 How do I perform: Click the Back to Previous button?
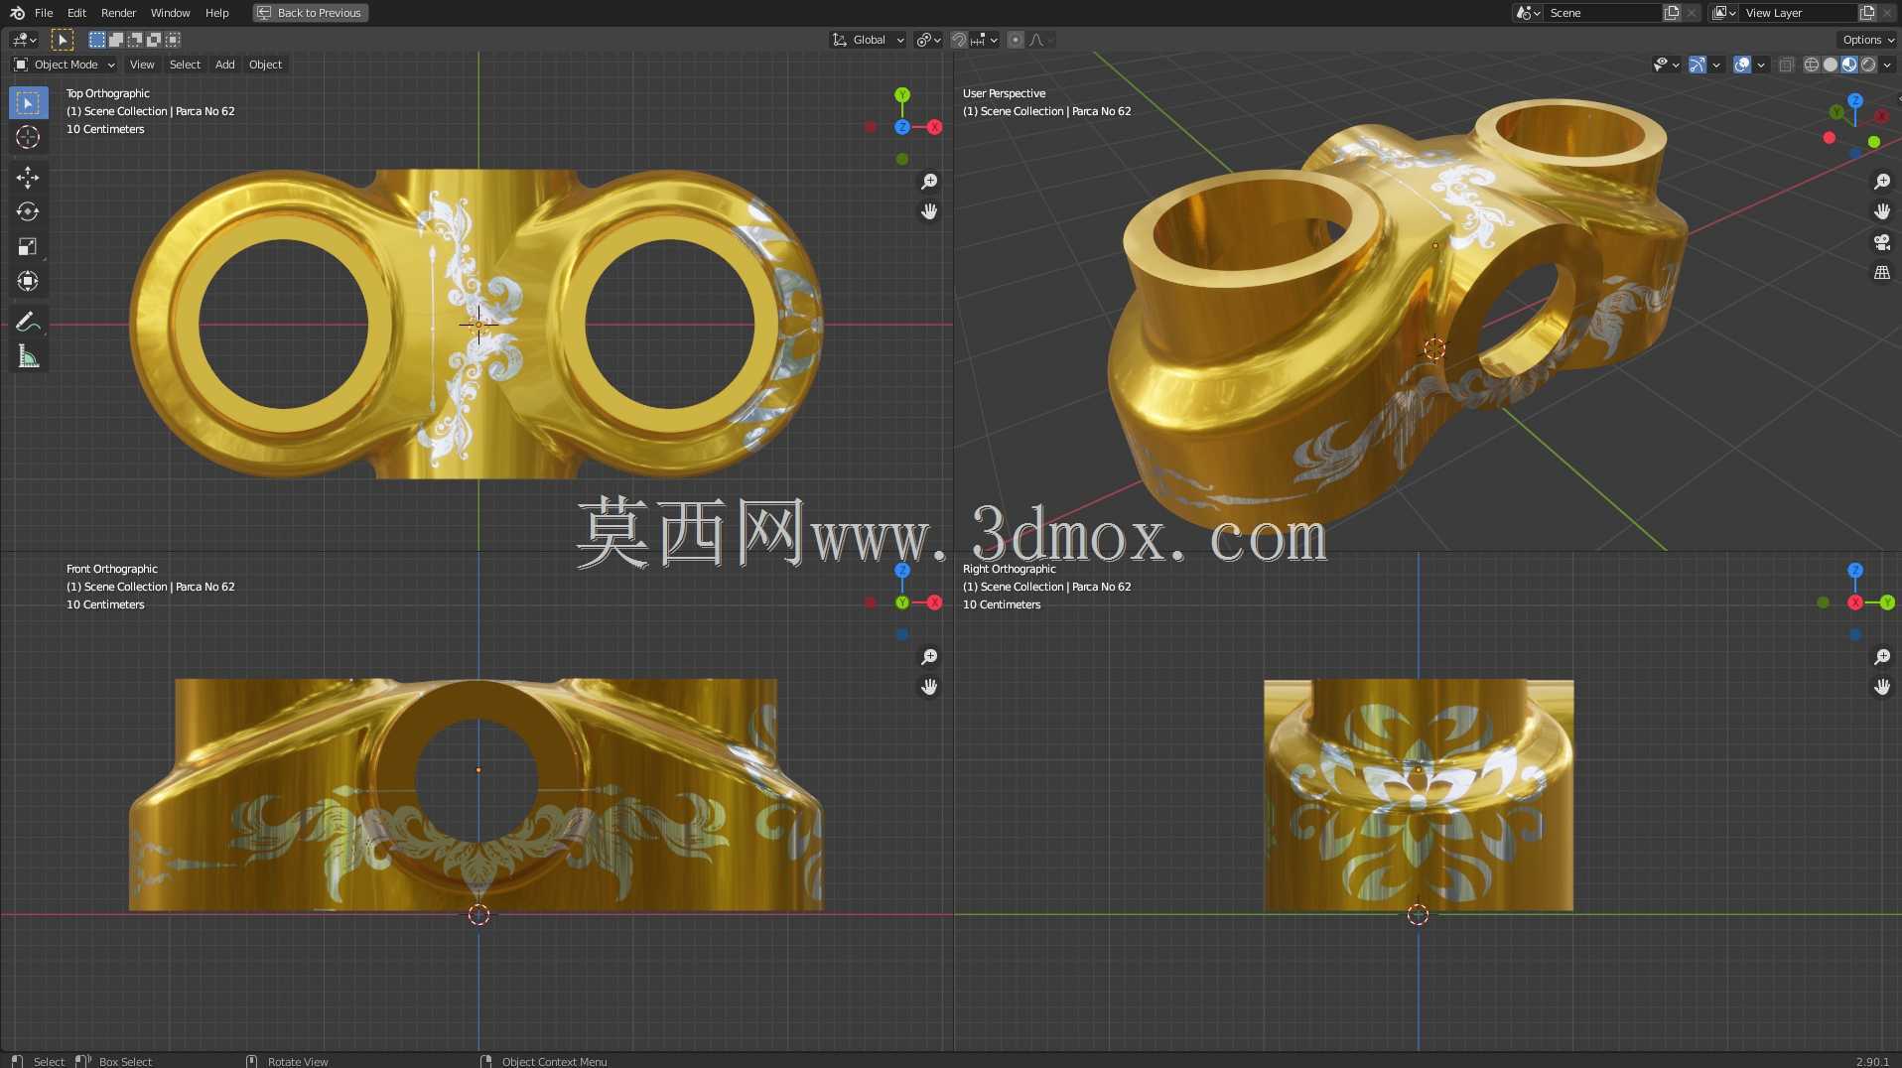pos(310,13)
